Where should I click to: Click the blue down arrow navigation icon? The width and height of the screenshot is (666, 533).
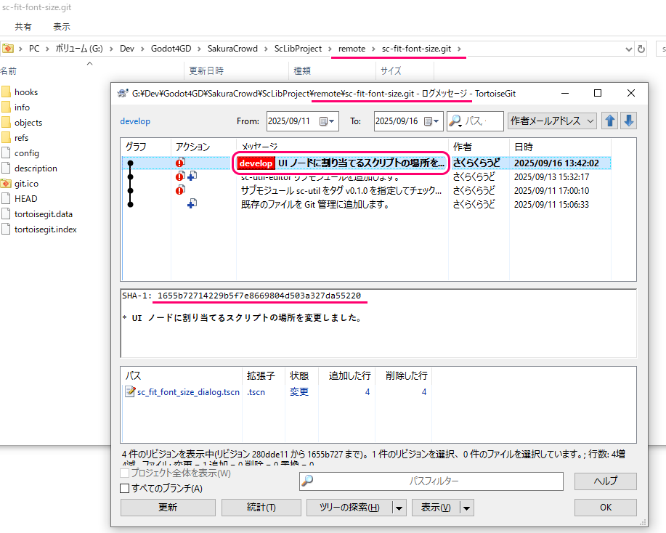coord(629,121)
